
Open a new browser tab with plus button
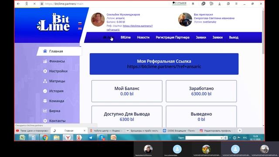point(240,131)
